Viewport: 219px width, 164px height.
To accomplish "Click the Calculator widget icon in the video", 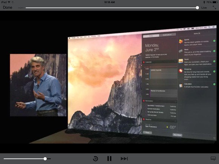I will pos(181,85).
